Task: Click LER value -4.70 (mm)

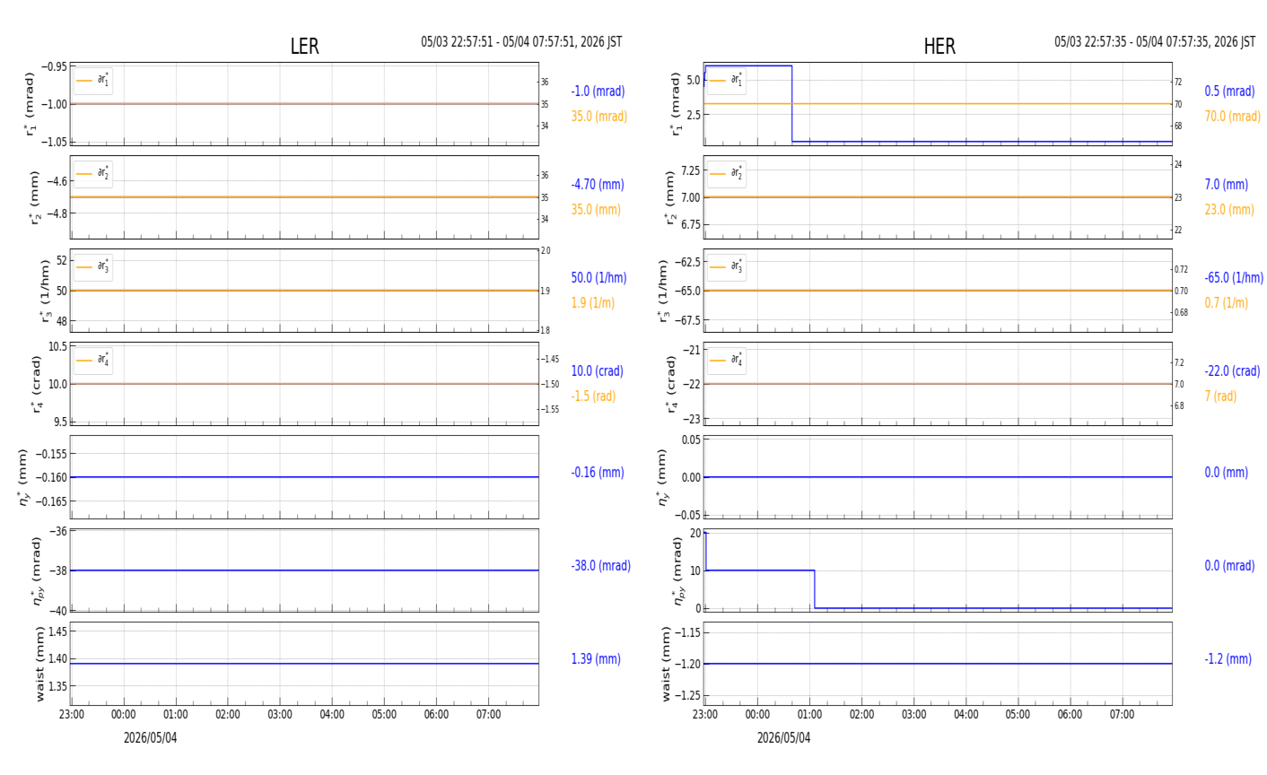Action: click(598, 185)
